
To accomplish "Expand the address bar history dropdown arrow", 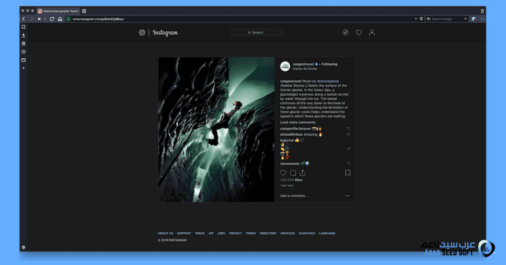I will point(415,19).
